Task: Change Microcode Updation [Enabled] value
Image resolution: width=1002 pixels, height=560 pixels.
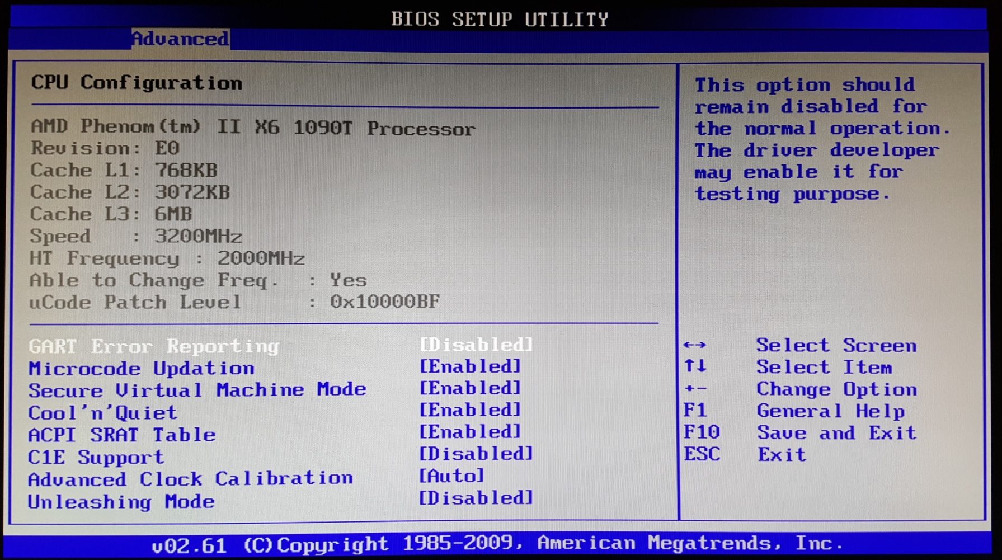Action: click(470, 366)
